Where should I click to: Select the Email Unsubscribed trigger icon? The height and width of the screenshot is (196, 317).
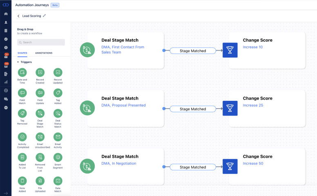click(x=40, y=137)
